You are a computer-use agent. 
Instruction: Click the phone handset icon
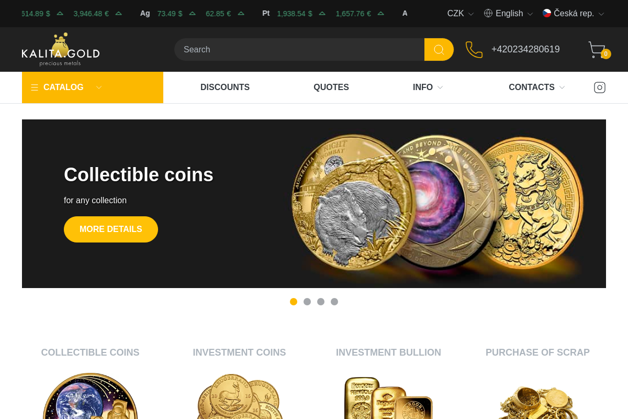[474, 49]
